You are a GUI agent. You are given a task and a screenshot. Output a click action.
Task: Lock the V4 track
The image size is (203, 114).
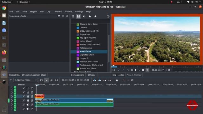32,88
